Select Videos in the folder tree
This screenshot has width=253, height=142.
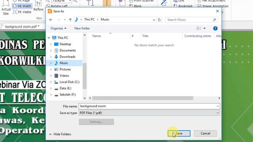64,75
